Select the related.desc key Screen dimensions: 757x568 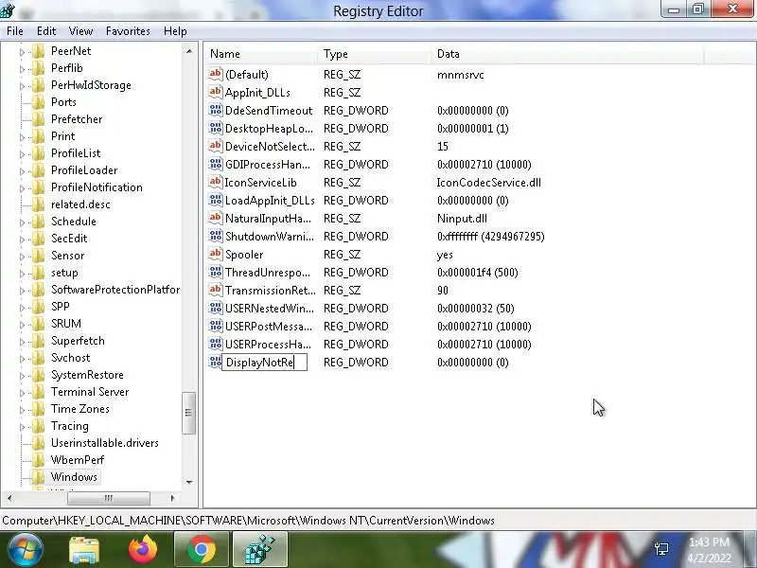coord(80,204)
